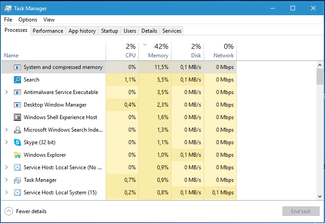Expand the Antimalware Service Executable row
Screen dimensions: 325x223
pos(6,92)
